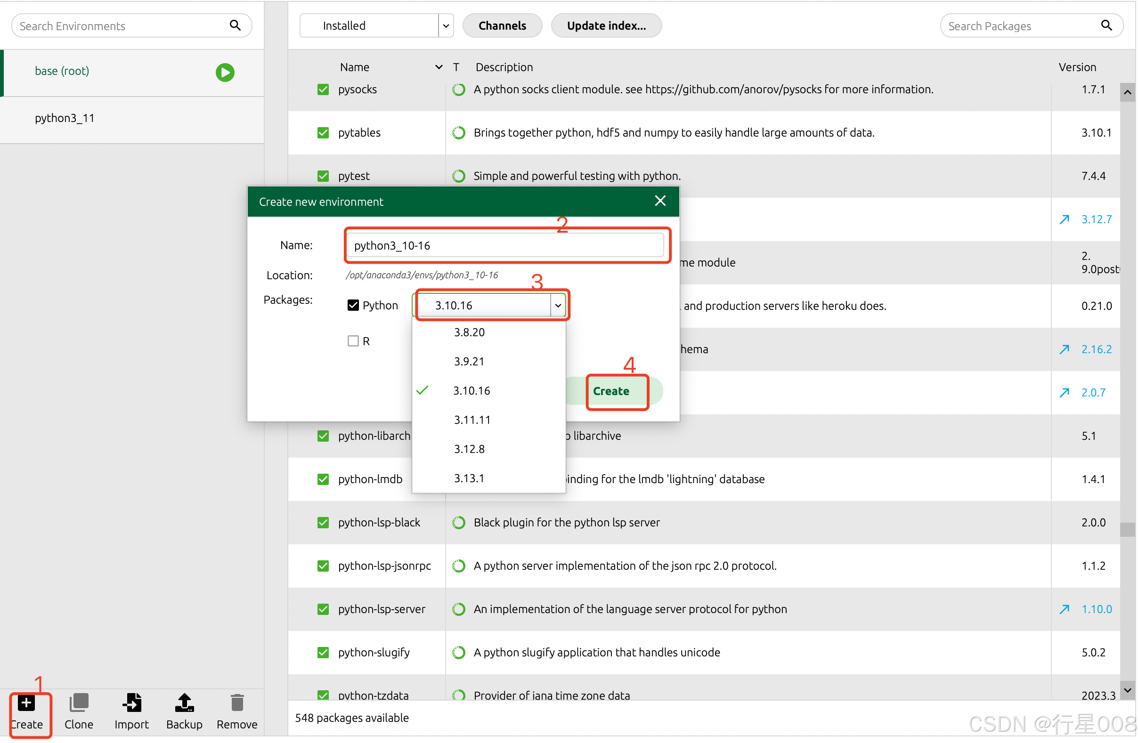1139x743 pixels.
Task: Click the Create environment plus icon
Action: pos(26,703)
